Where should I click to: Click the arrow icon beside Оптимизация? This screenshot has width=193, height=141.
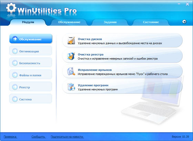(x=15, y=51)
